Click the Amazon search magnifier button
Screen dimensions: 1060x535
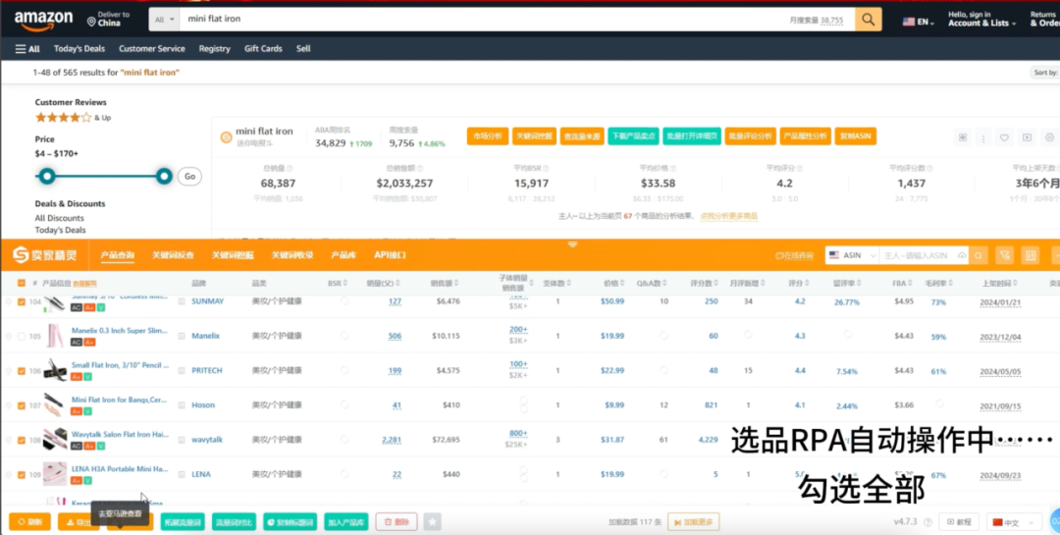click(x=868, y=19)
